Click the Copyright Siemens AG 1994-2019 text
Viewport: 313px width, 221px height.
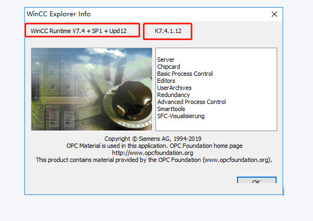153,139
